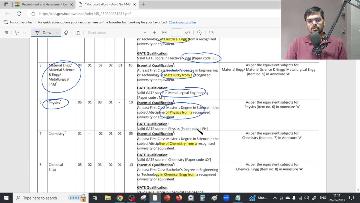
Task: Select the Erase tool
Action: coord(66,33)
